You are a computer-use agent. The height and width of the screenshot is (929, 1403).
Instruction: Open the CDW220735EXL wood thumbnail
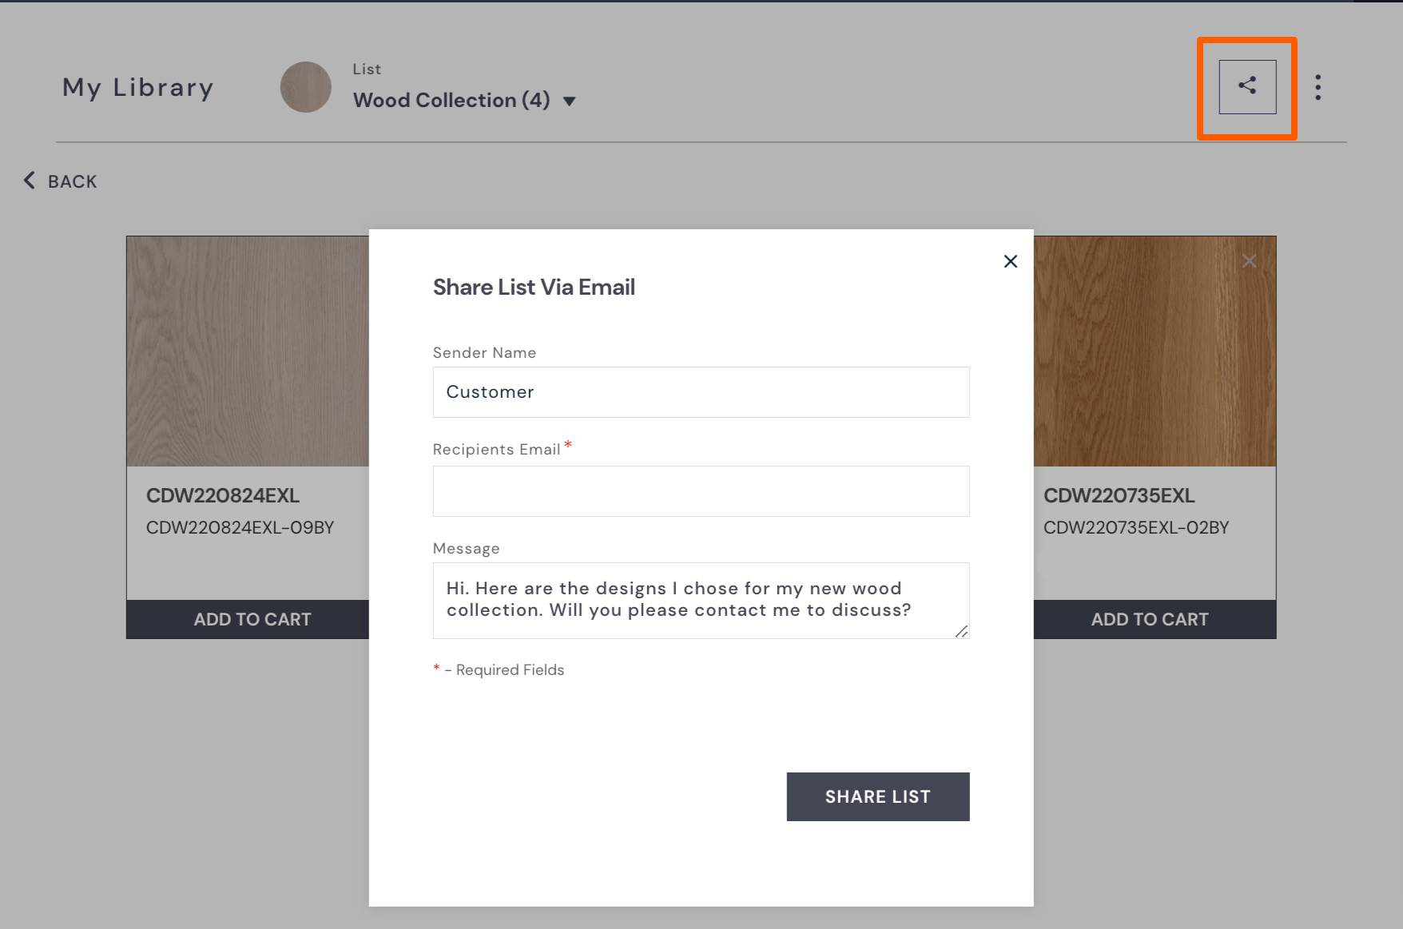(x=1155, y=351)
